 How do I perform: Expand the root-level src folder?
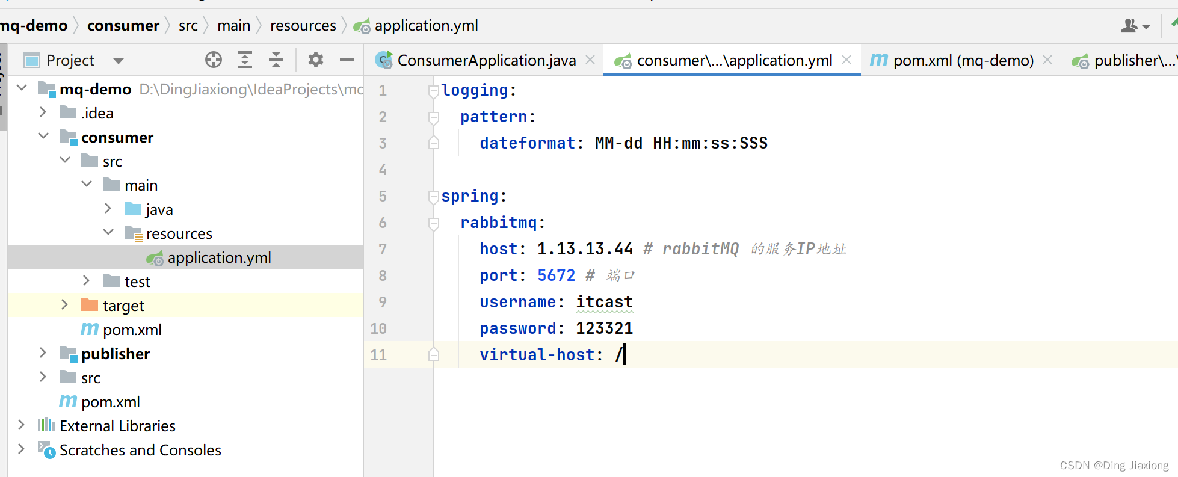[43, 377]
